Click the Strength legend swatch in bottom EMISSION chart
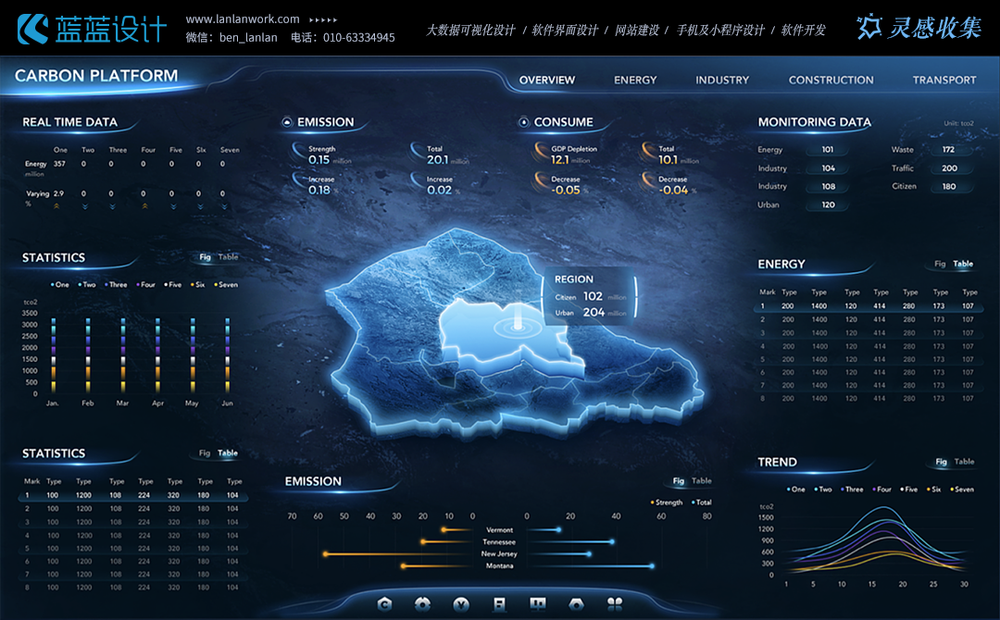Image resolution: width=1000 pixels, height=620 pixels. pyautogui.click(x=653, y=502)
